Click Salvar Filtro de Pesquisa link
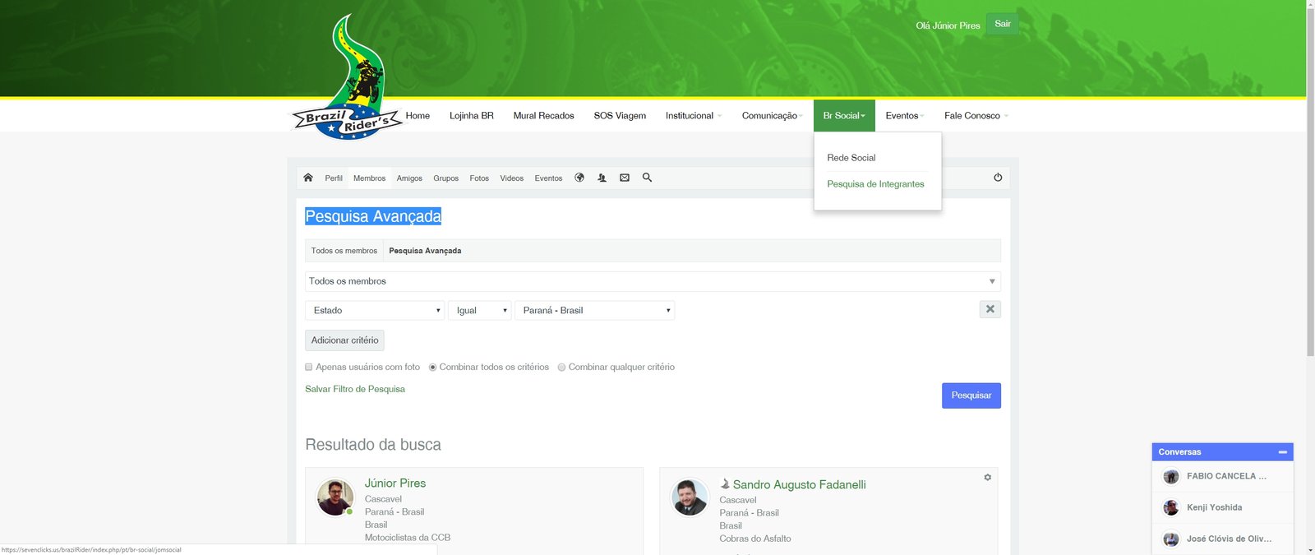 click(x=355, y=389)
